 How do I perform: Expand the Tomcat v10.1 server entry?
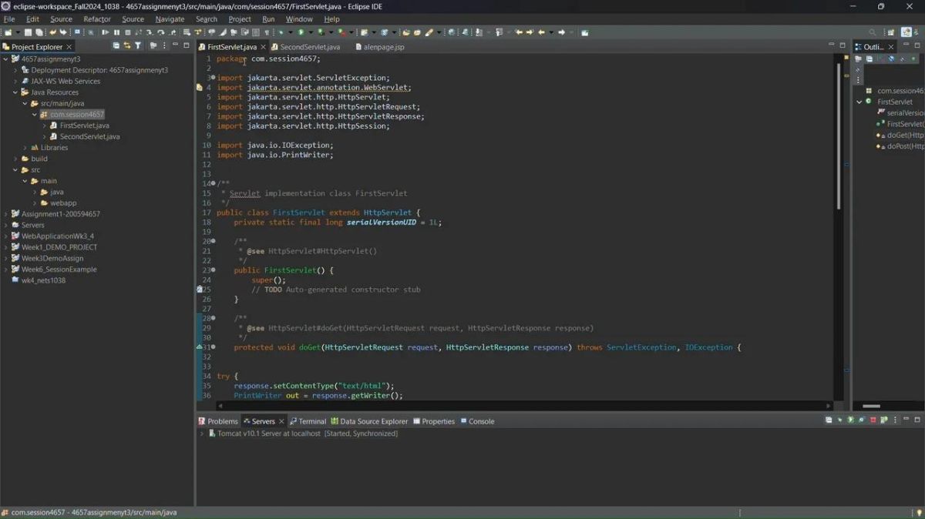203,434
